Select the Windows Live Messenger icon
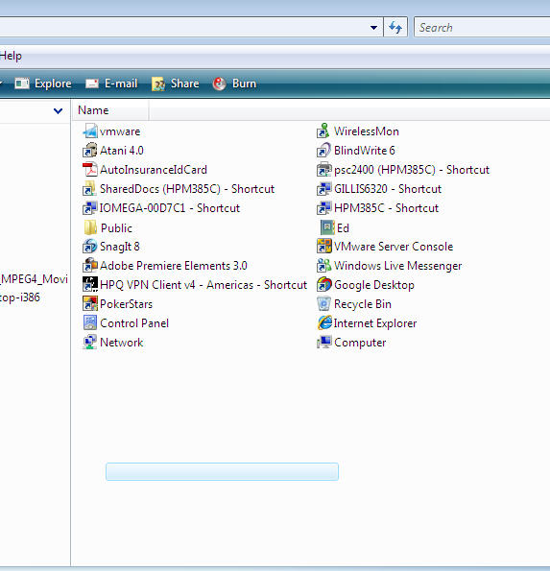 pyautogui.click(x=323, y=266)
